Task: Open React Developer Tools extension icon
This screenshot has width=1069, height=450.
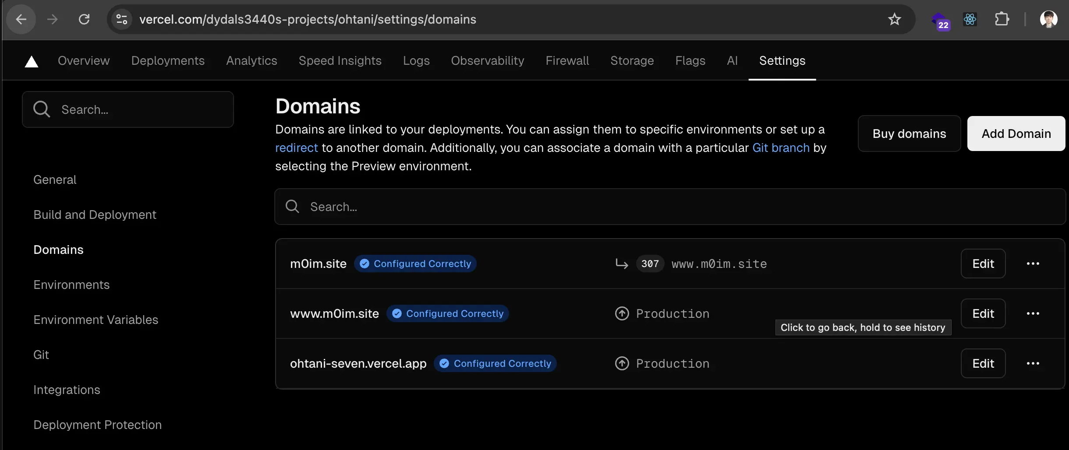Action: click(970, 19)
